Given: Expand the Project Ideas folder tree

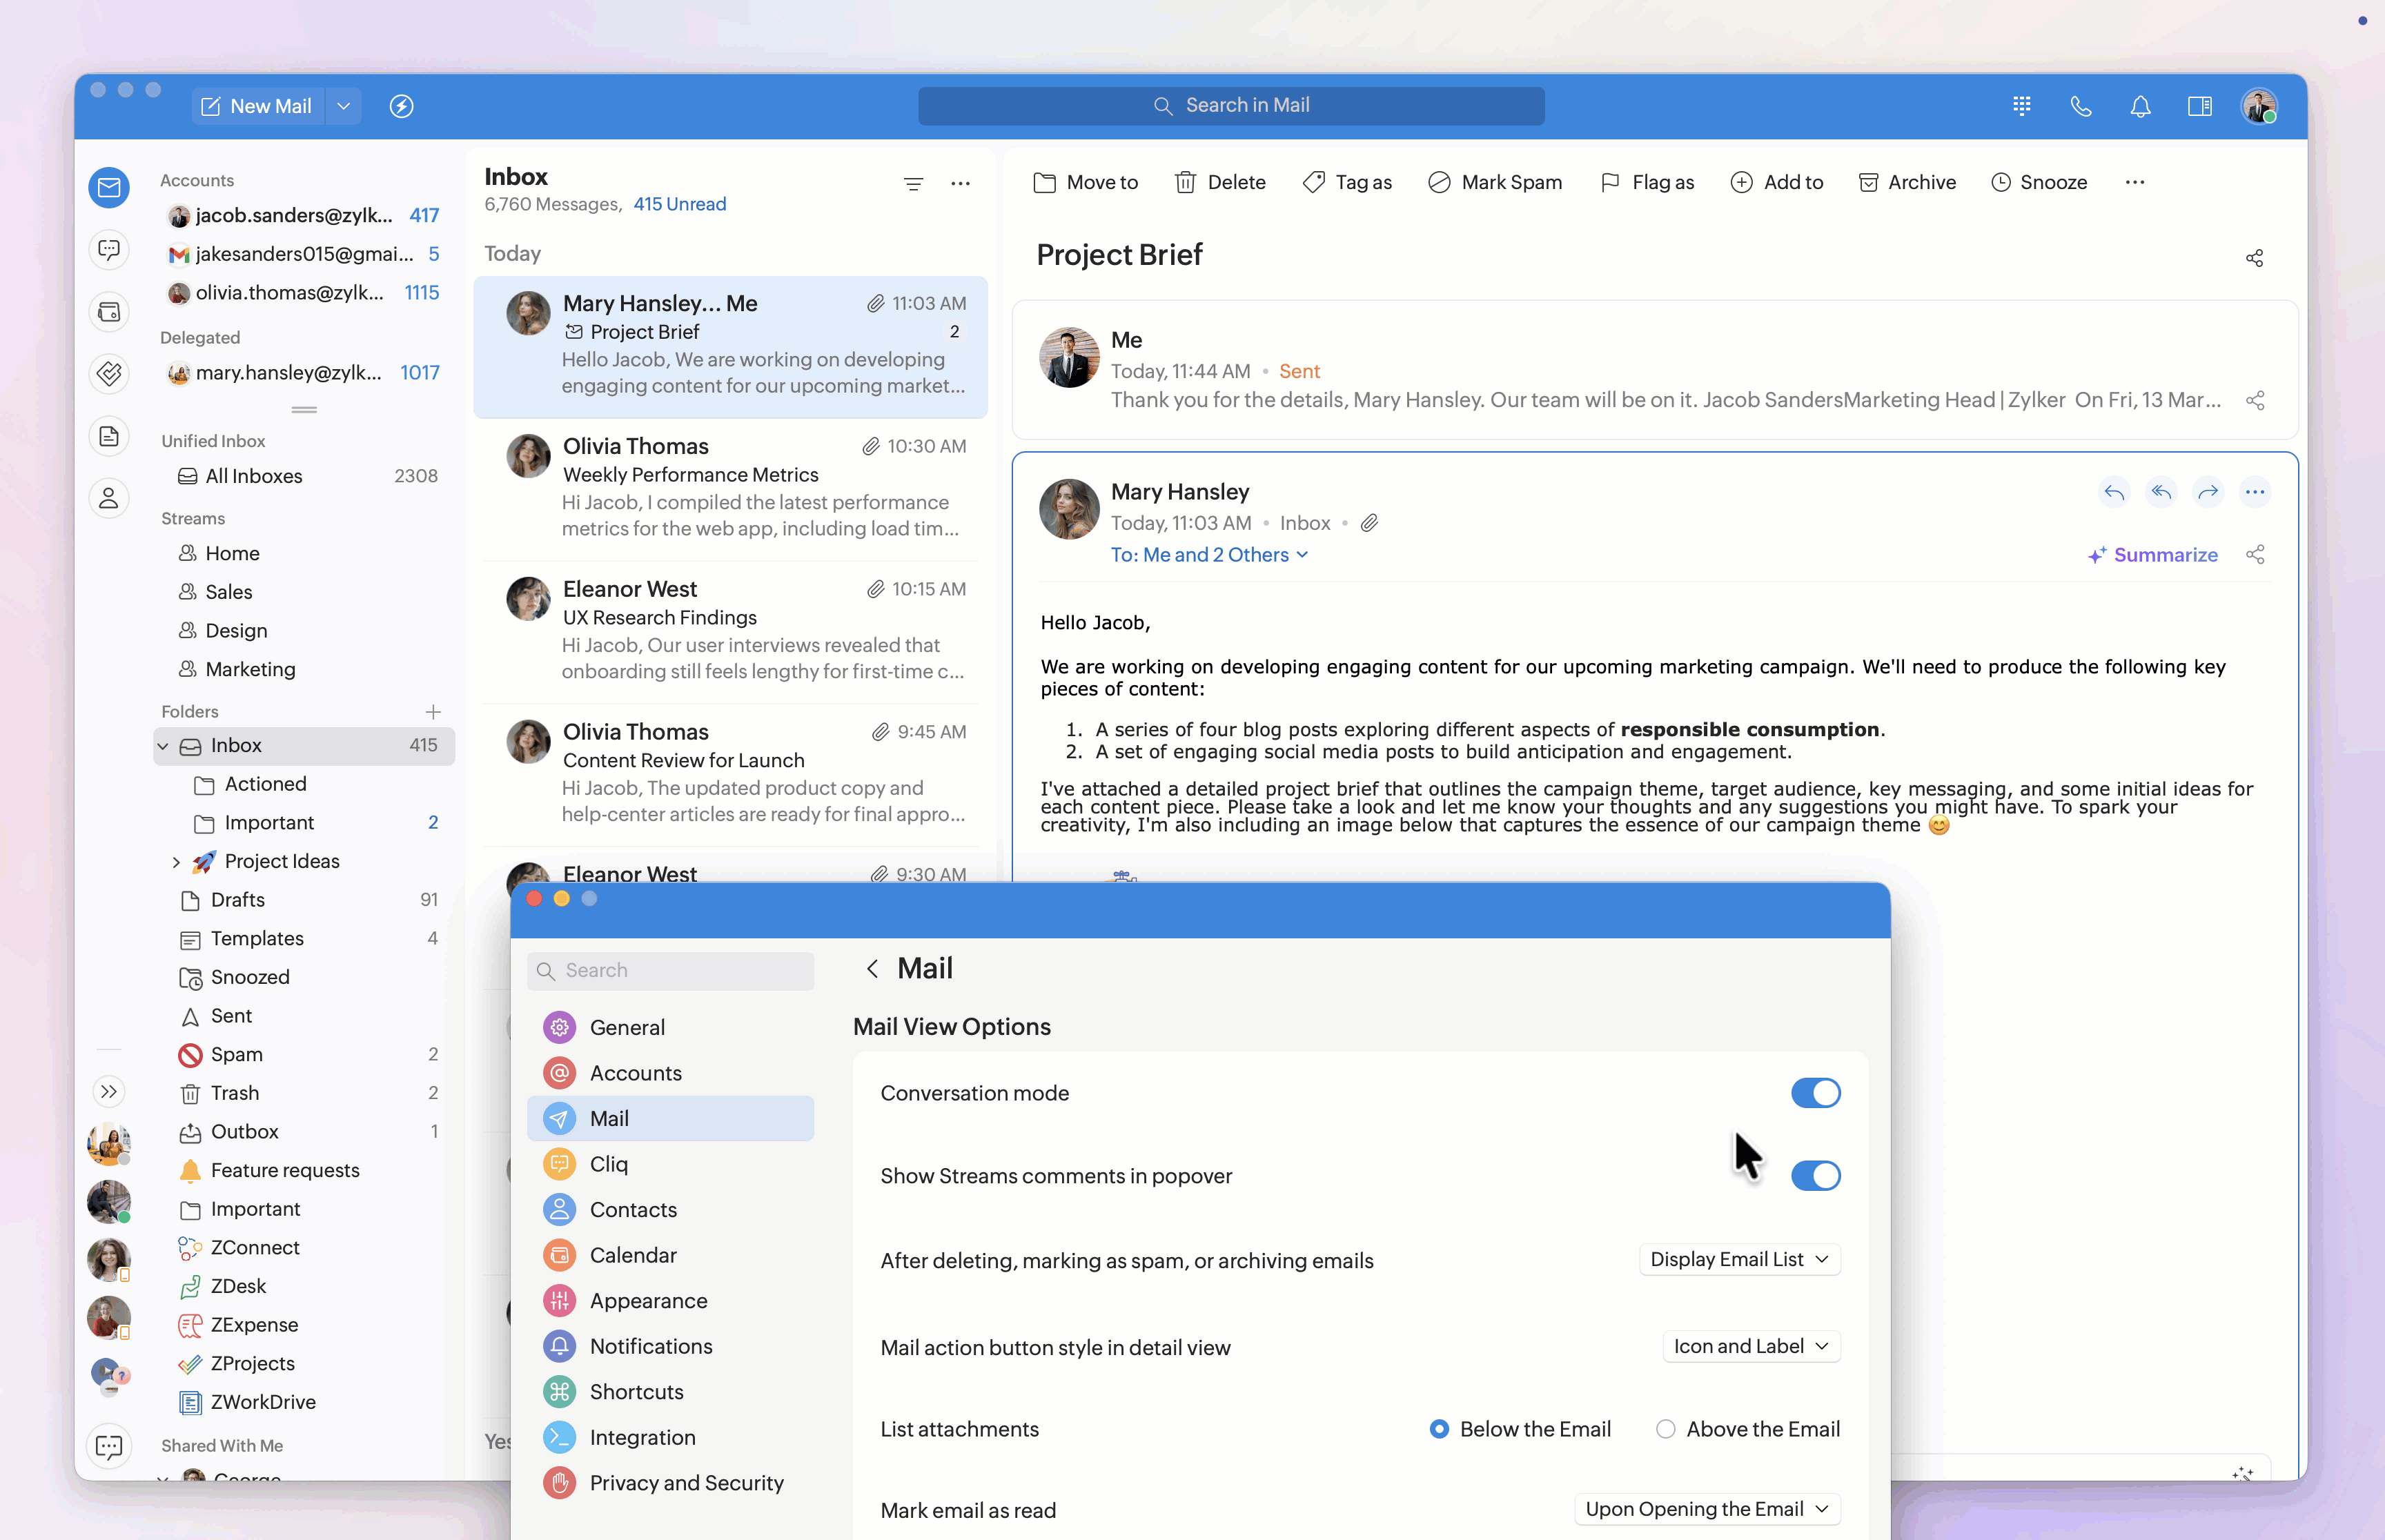Looking at the screenshot, I should 176,862.
